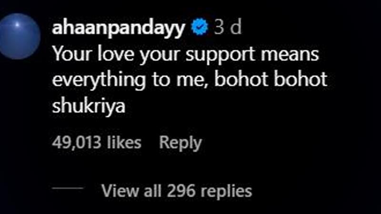This screenshot has width=381, height=214.
Task: Click the horizontal line before View all replies
Action: pos(68,188)
